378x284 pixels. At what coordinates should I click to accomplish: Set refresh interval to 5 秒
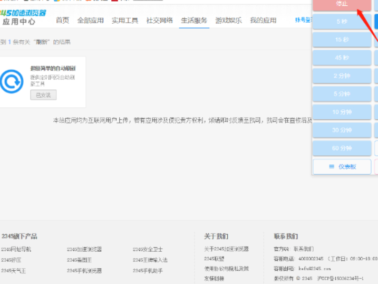[x=342, y=22]
